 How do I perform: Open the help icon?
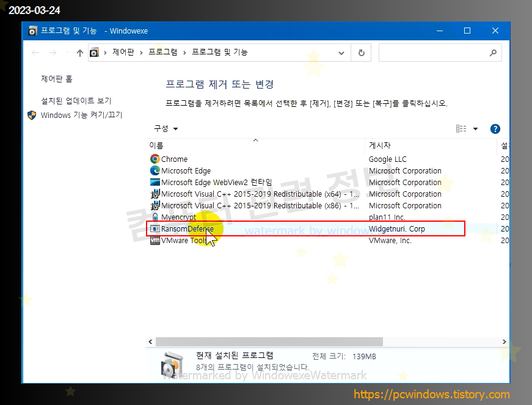coord(495,129)
